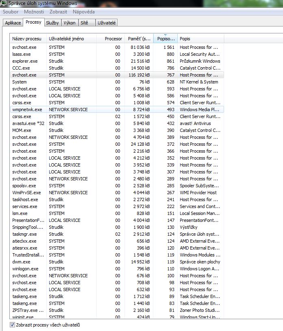Sort by Uživatelské jméno column header

[x=72, y=39]
